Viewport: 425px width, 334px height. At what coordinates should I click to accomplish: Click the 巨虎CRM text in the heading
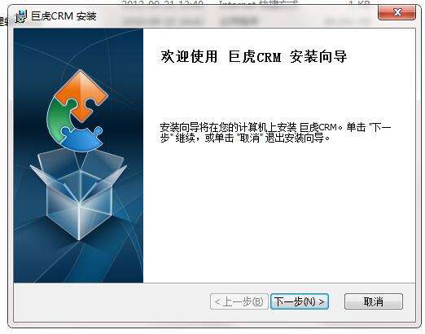(255, 57)
